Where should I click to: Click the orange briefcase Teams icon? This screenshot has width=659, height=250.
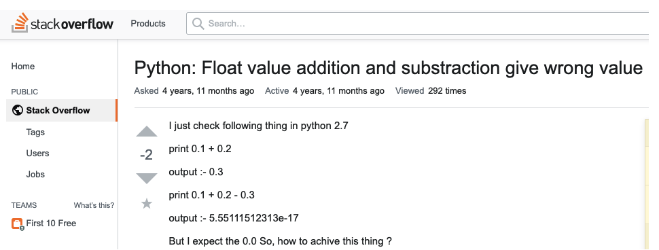tap(17, 224)
